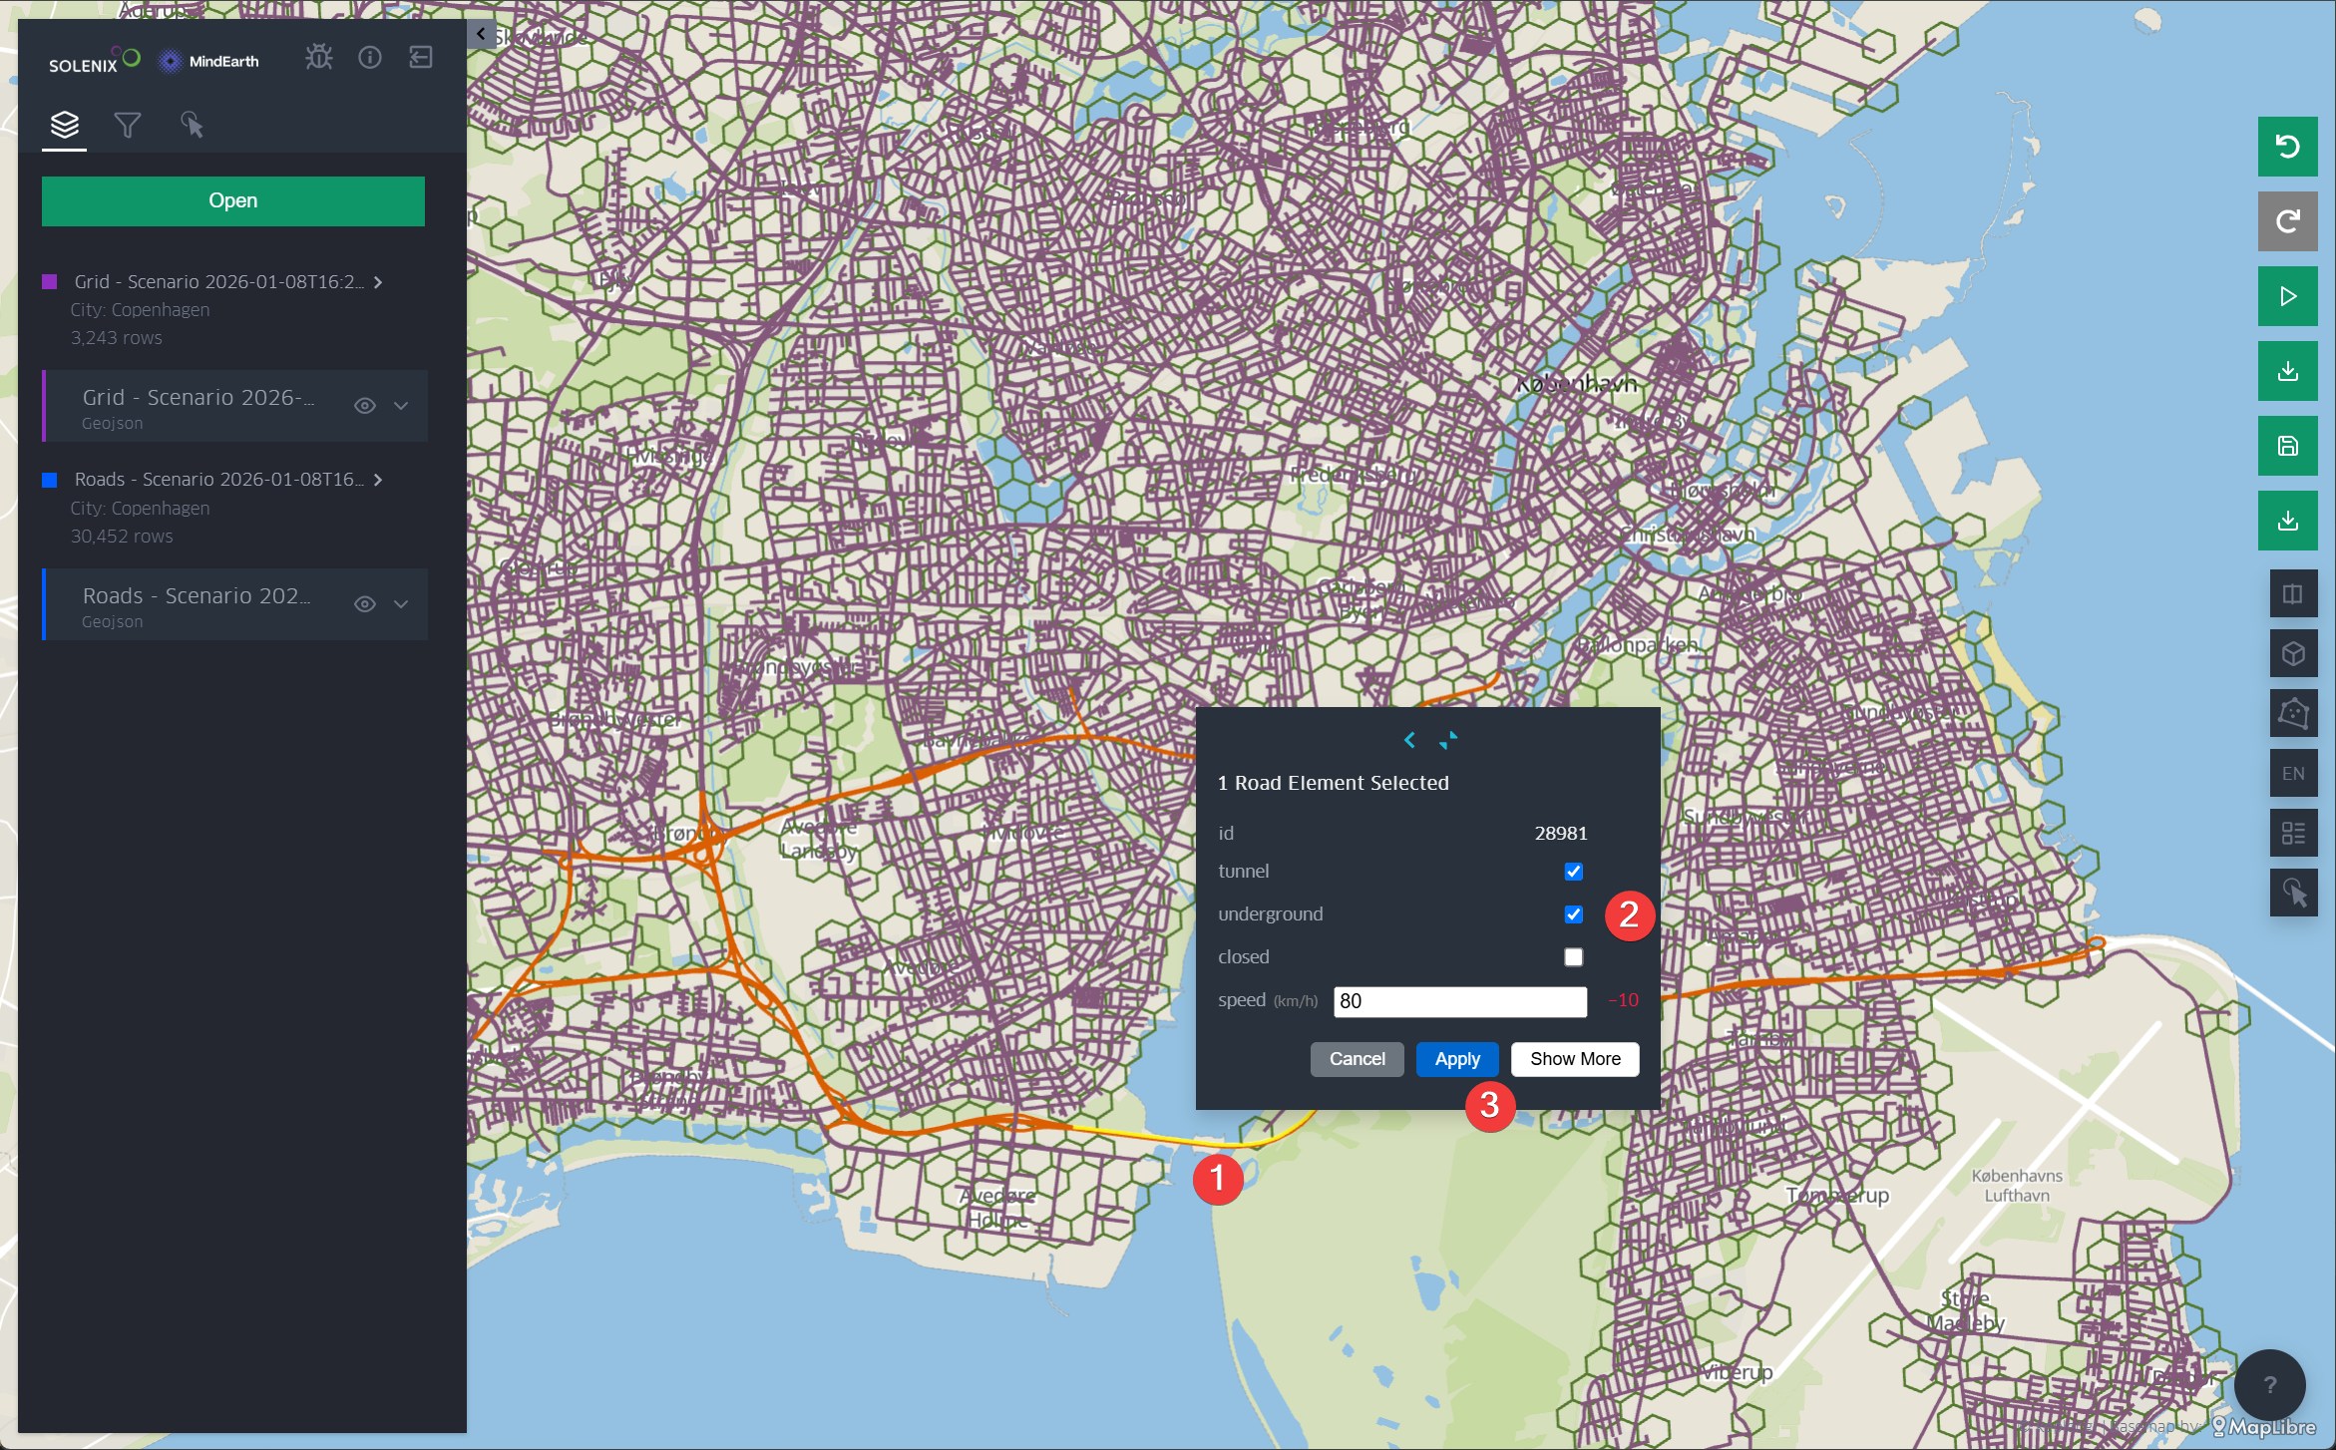The image size is (2336, 1450).
Task: Click the speed input field
Action: [x=1459, y=1001]
